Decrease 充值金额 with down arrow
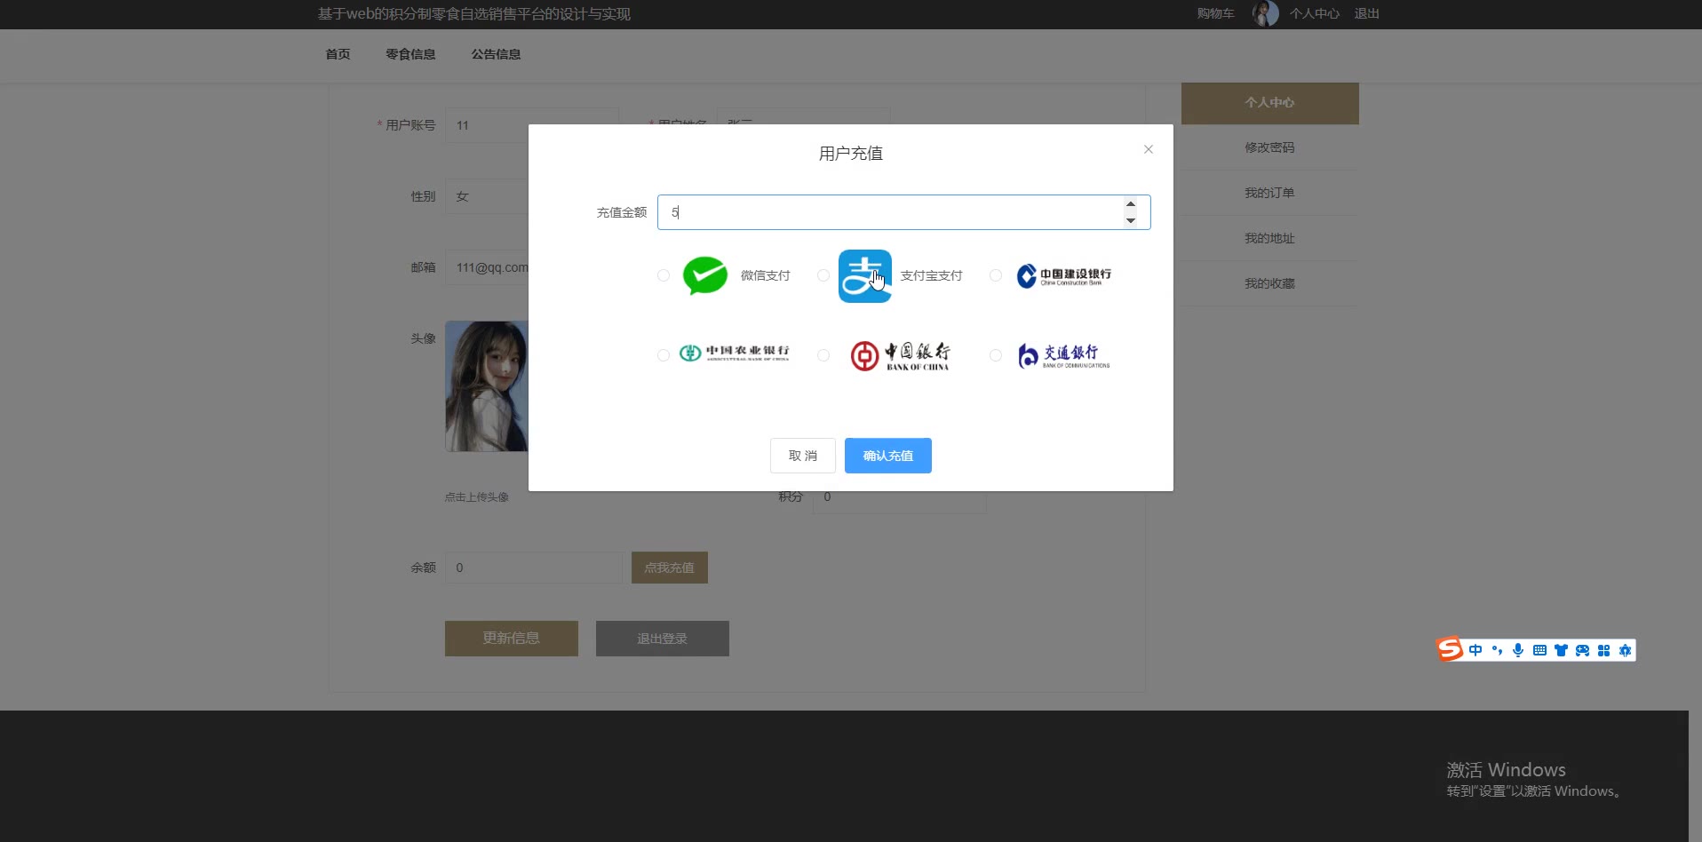 [1130, 220]
